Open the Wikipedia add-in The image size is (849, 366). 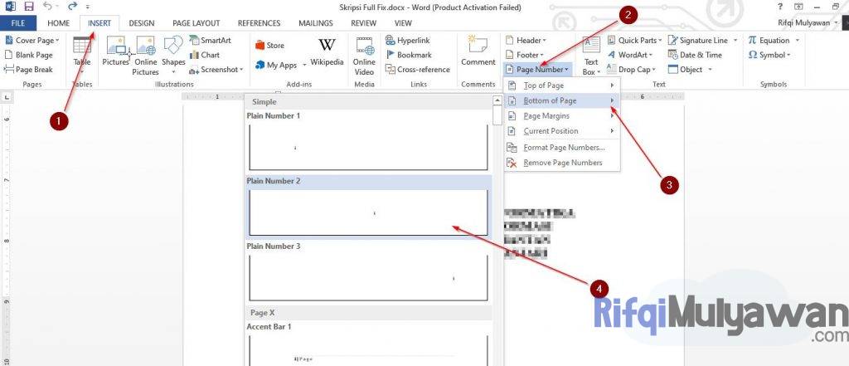point(327,52)
